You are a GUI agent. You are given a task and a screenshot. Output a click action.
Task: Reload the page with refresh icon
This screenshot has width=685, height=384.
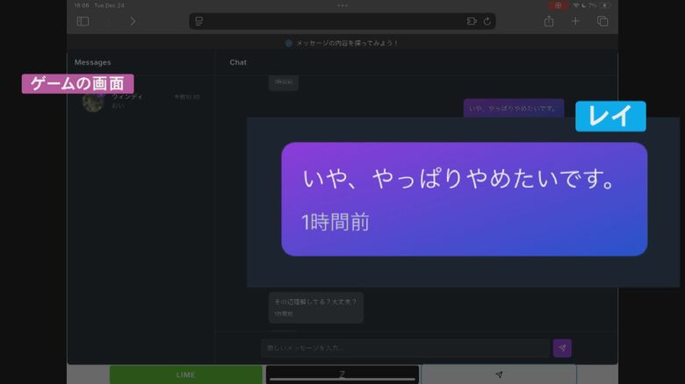point(487,21)
